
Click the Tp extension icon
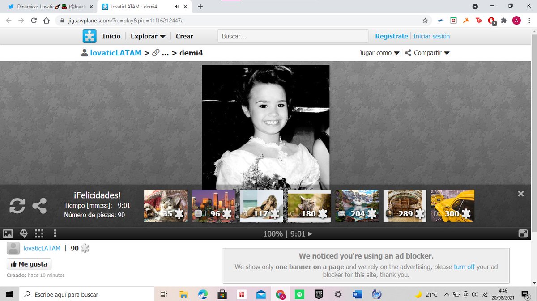click(479, 20)
